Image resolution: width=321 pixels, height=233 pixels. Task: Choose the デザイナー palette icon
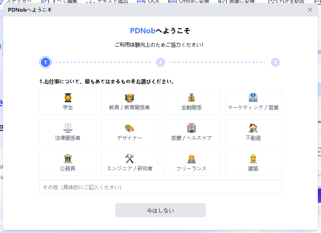129,128
